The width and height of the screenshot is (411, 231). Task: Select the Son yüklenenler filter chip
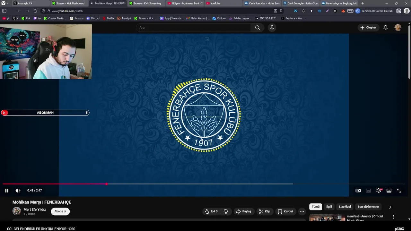pyautogui.click(x=368, y=207)
